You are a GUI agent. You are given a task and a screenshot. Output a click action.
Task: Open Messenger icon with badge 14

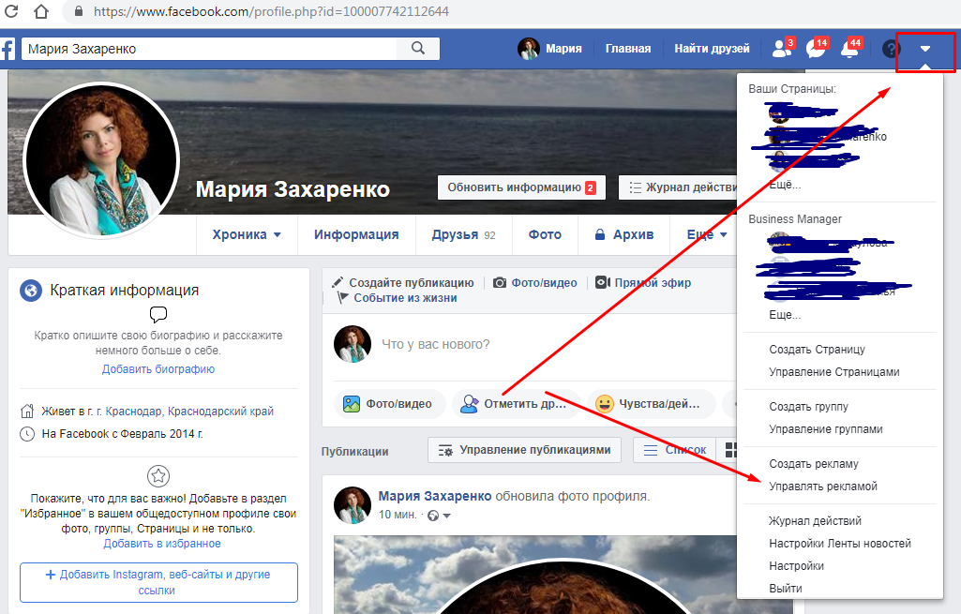817,48
